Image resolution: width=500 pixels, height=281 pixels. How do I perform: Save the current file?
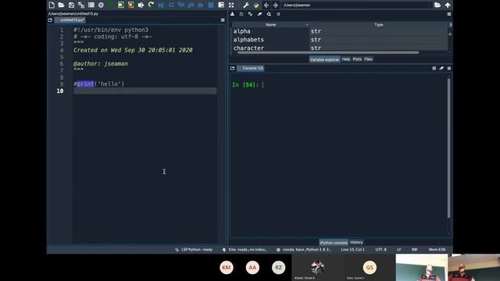[71, 5]
